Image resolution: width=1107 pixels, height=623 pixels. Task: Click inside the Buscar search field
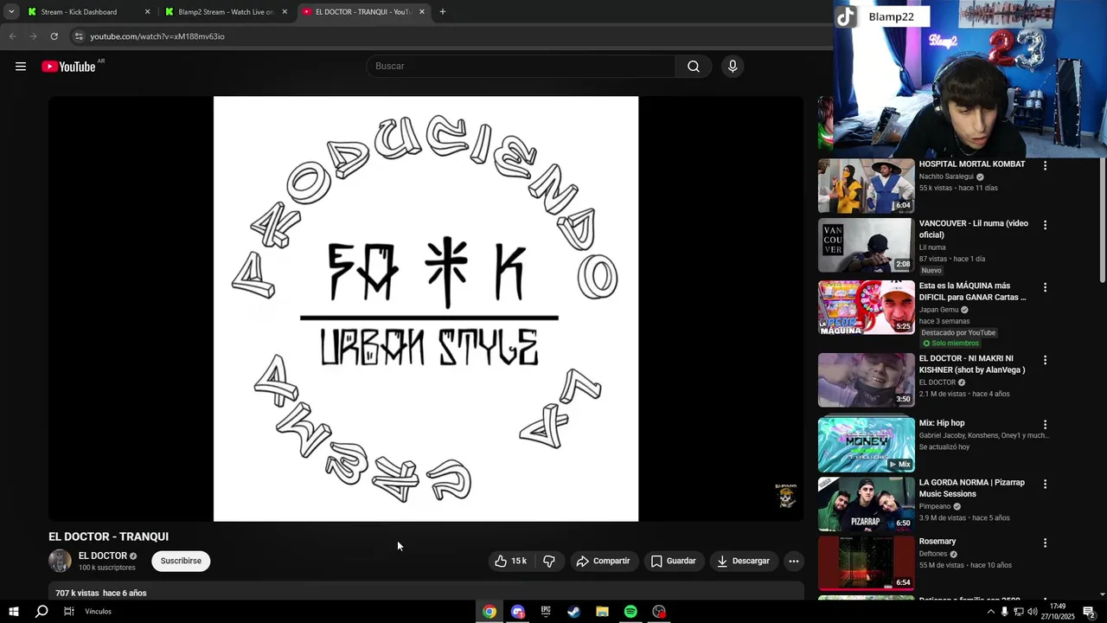pos(522,67)
